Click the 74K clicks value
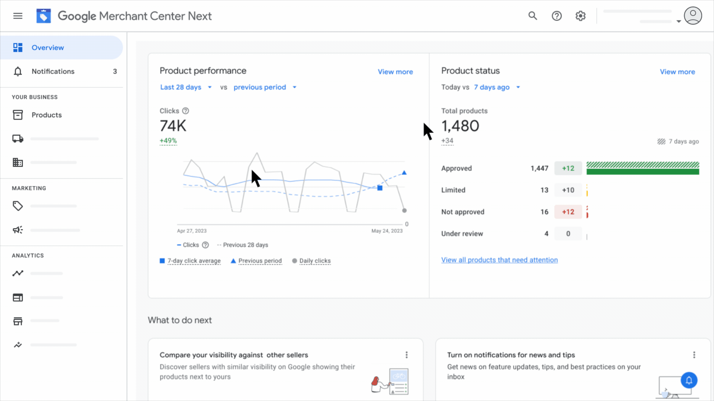Viewport: 714px width, 401px height. 173,126
